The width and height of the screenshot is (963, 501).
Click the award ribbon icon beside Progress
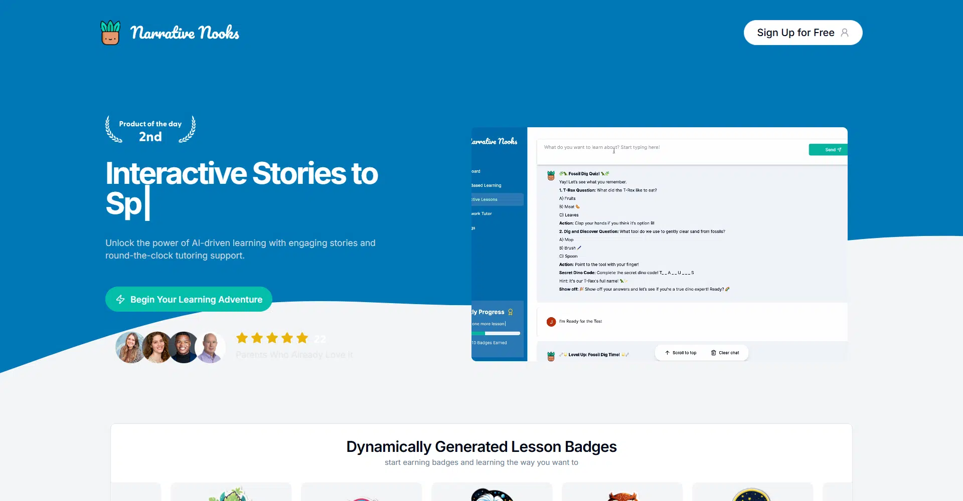click(511, 312)
